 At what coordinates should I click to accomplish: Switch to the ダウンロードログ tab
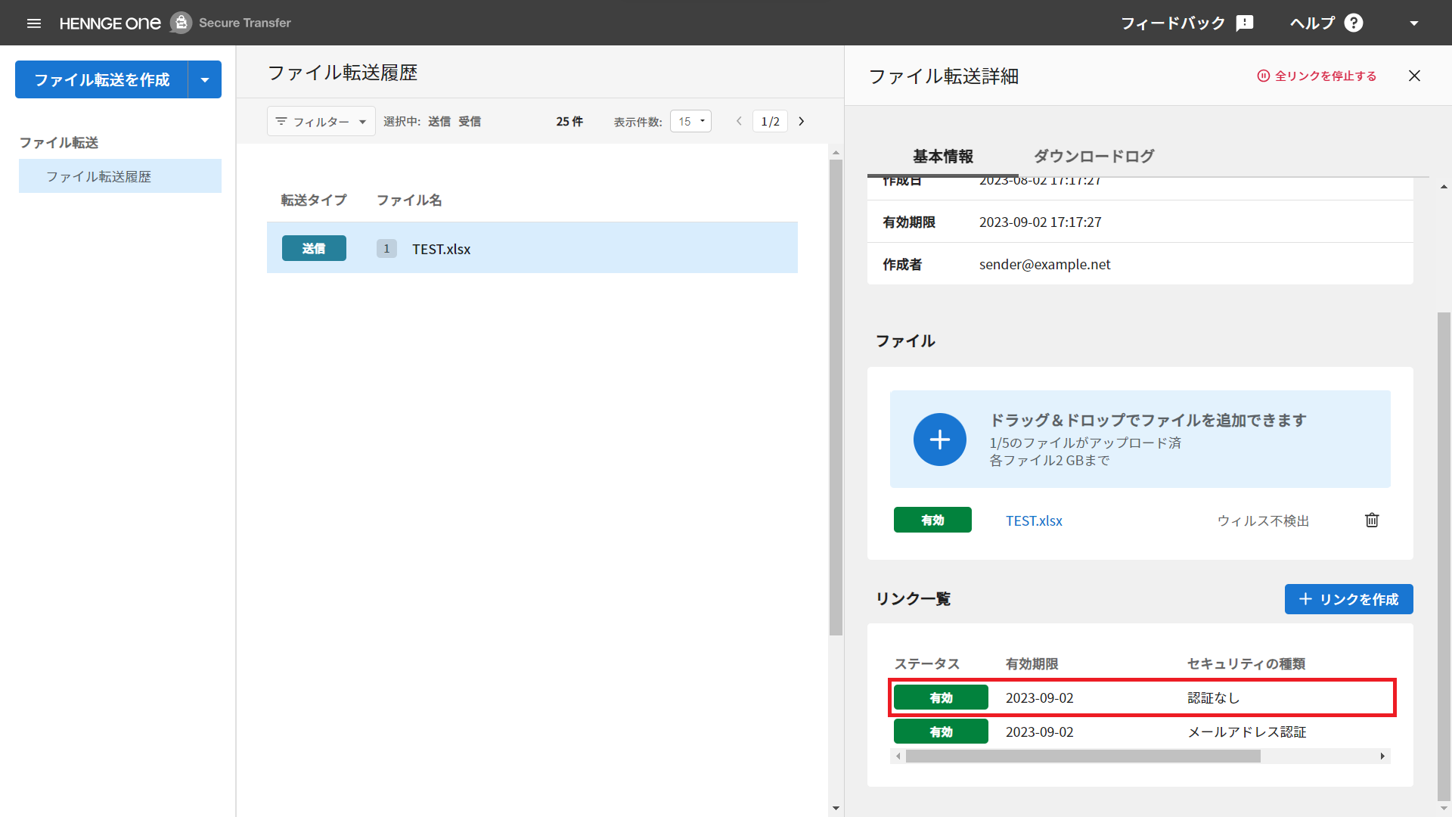coord(1094,156)
